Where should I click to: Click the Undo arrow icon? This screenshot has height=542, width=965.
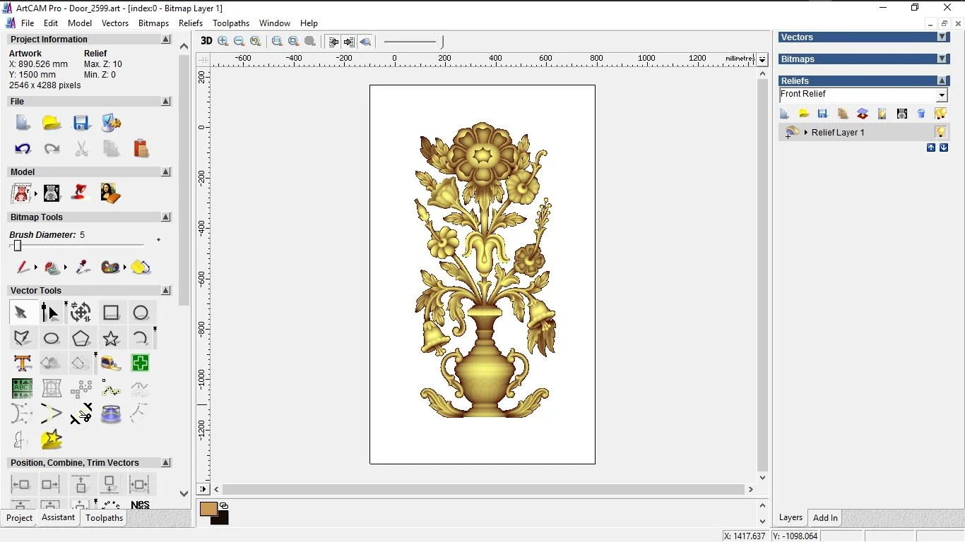(x=23, y=149)
